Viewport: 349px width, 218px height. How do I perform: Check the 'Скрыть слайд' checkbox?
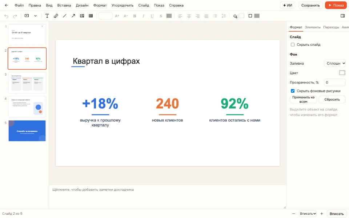tap(293, 45)
